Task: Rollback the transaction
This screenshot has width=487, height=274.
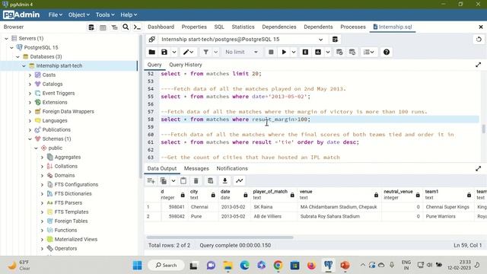Action: point(352,53)
